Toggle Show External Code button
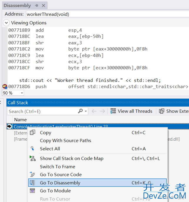Viewport: 189px width, 202px height. click(174, 111)
